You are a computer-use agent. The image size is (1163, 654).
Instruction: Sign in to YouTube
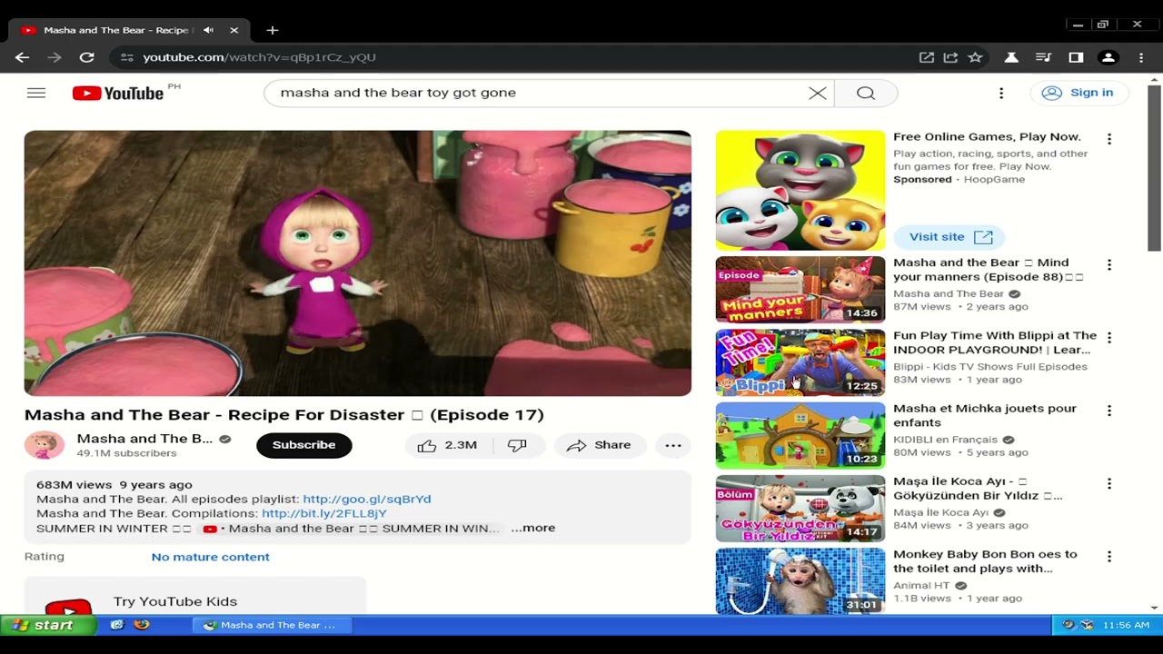coord(1079,93)
